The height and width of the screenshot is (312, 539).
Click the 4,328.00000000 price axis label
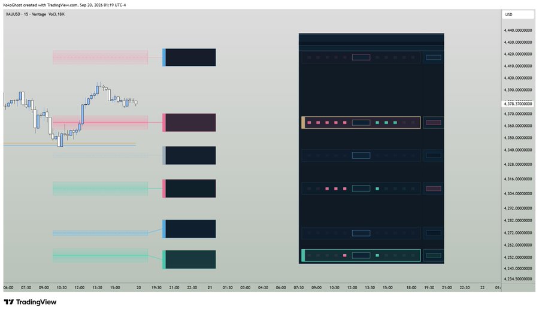(x=517, y=164)
